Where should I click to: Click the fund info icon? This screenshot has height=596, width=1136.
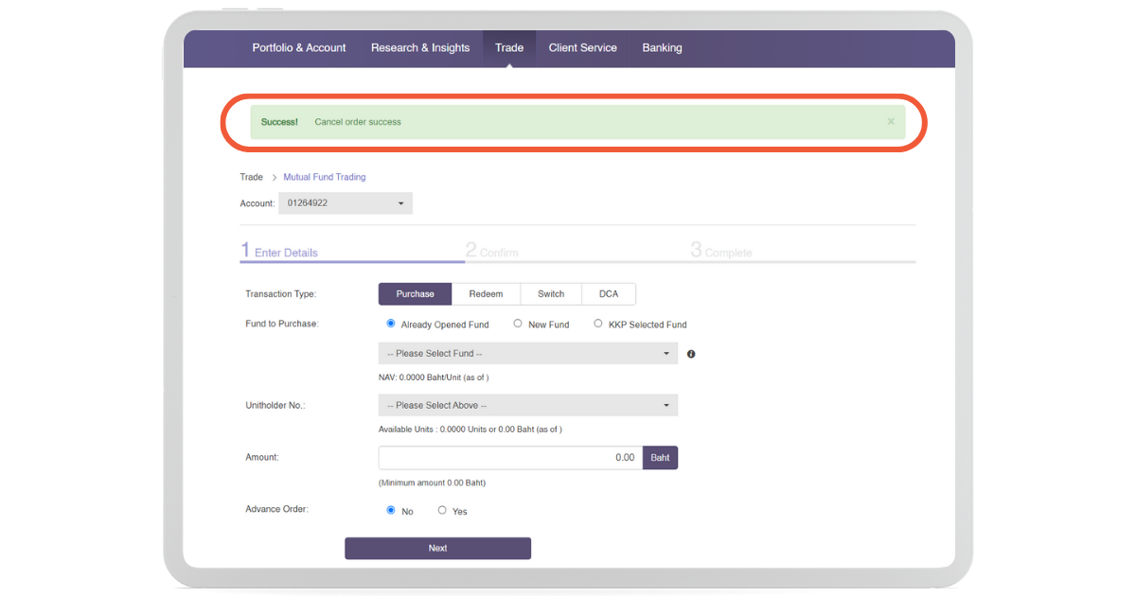[x=691, y=354]
